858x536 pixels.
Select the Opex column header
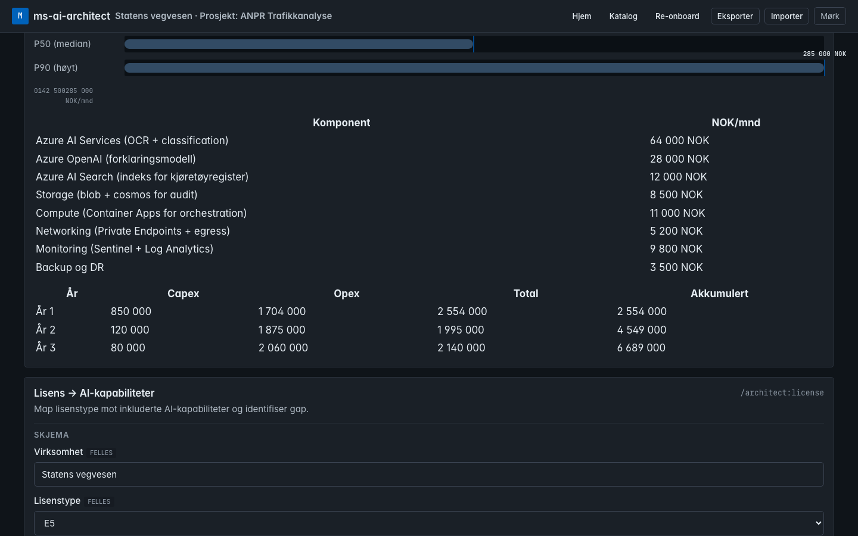(347, 294)
